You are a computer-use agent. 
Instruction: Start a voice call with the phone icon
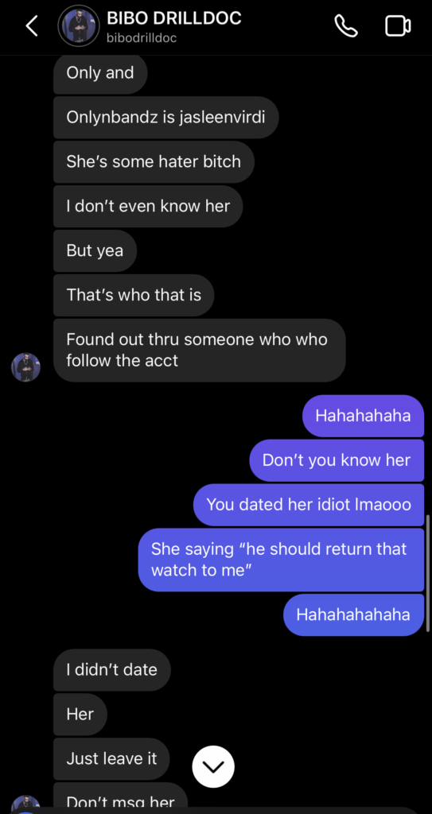(x=346, y=25)
